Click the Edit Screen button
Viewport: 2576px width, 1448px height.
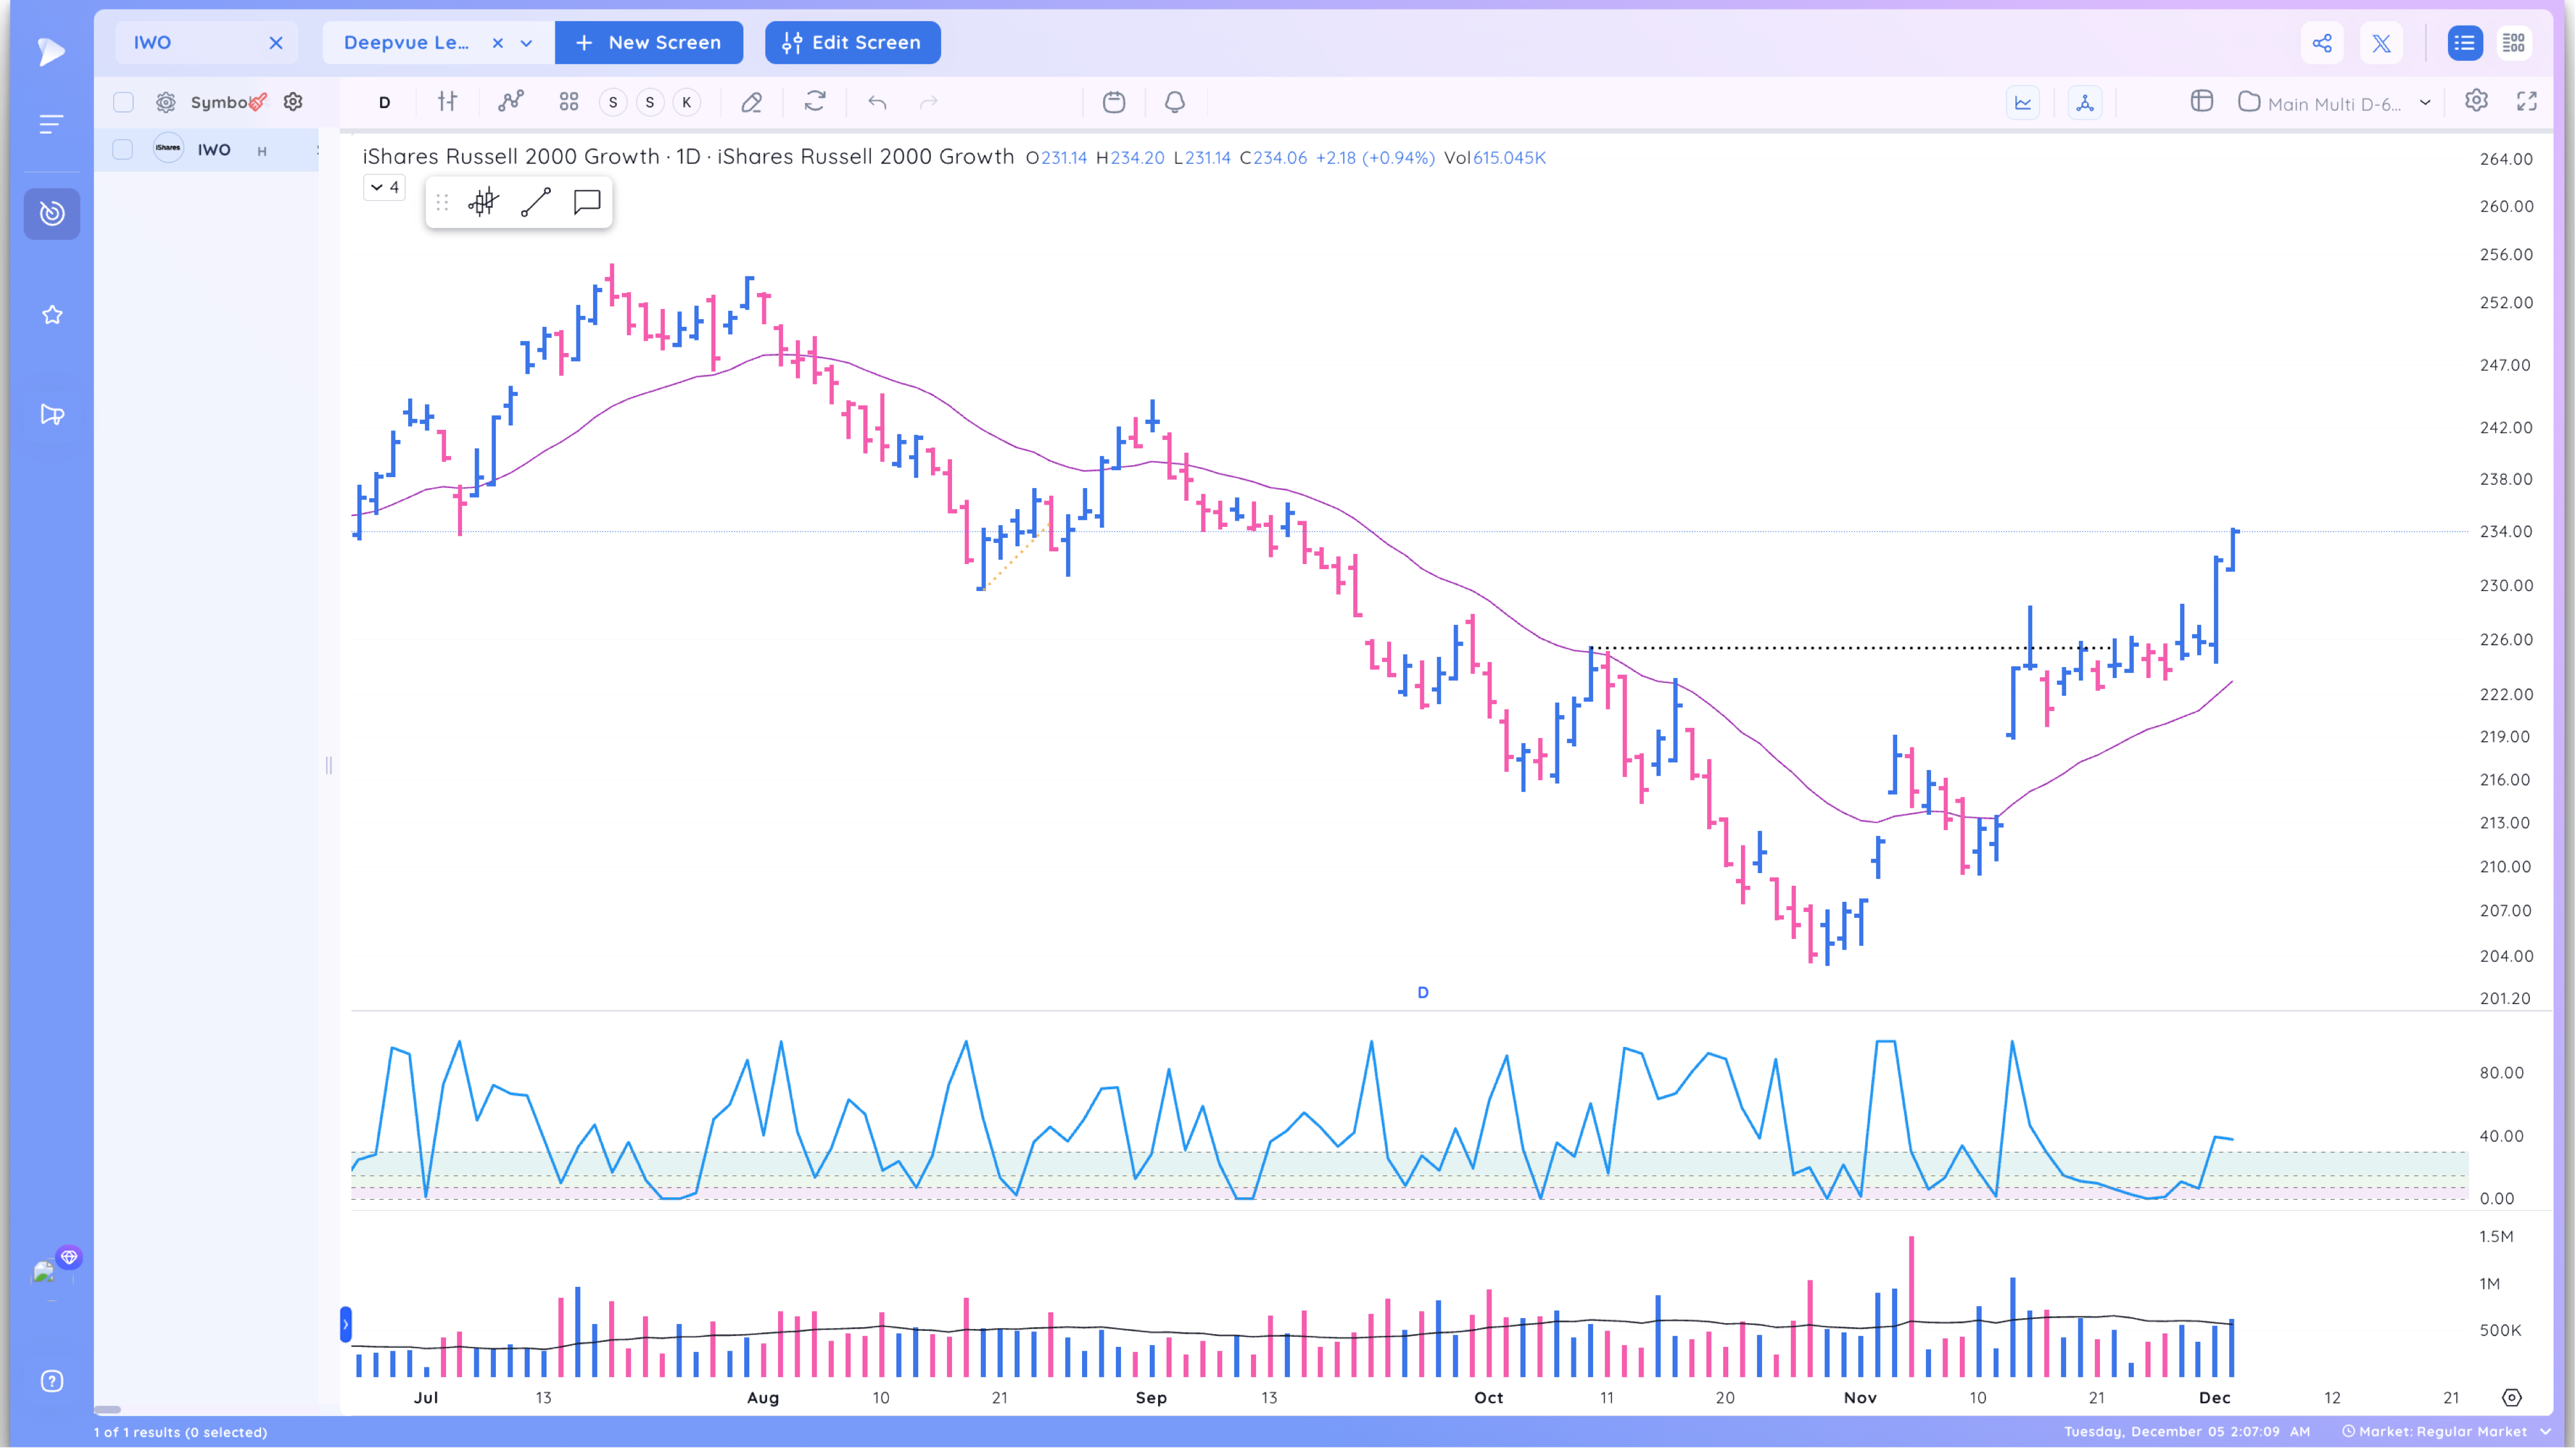pyautogui.click(x=852, y=42)
